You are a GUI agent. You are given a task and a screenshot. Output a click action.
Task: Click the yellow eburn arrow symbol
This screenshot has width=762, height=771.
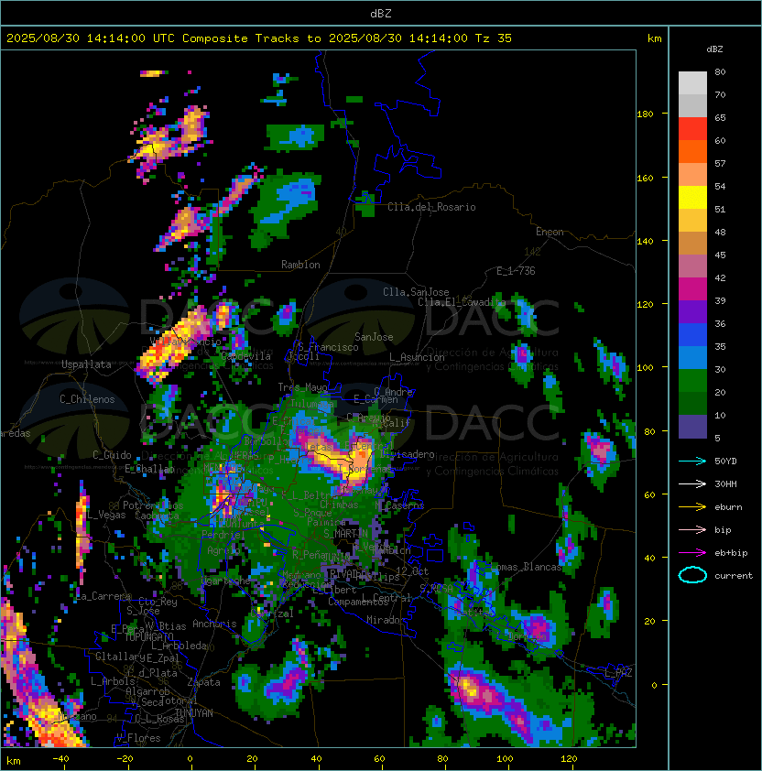tap(692, 507)
